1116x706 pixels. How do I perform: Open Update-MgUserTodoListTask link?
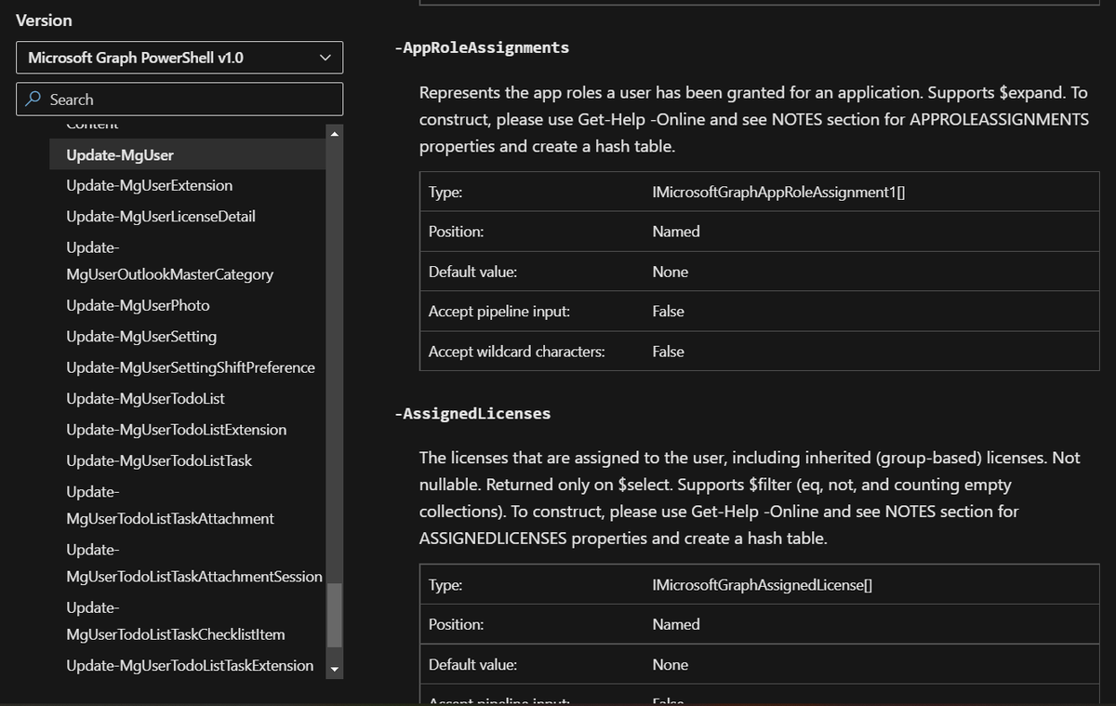(159, 460)
